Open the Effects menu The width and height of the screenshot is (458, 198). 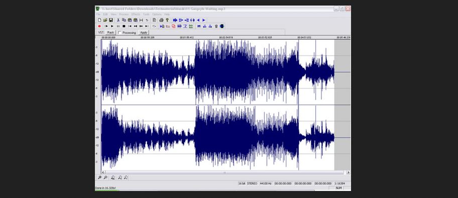tap(136, 15)
